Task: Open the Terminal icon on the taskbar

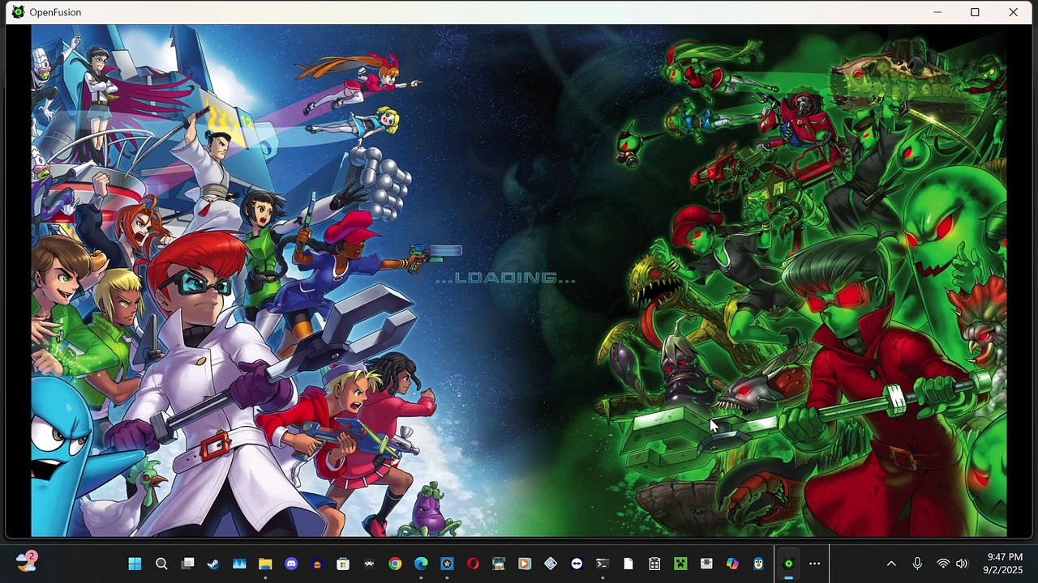Action: [x=603, y=564]
